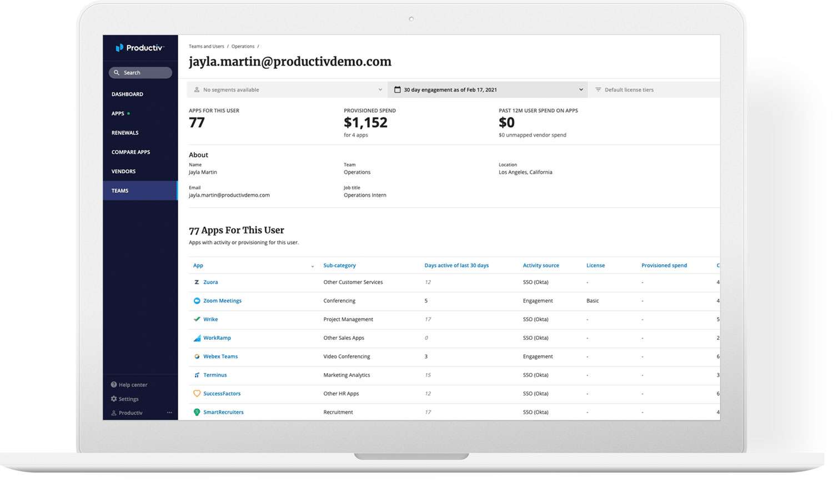Click the filter icon beside Default license tiers
This screenshot has height=483, width=833.
(x=598, y=89)
